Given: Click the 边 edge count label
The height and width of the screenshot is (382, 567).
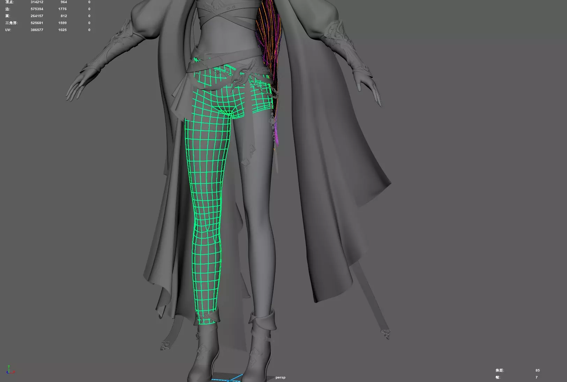Looking at the screenshot, I should (7, 9).
